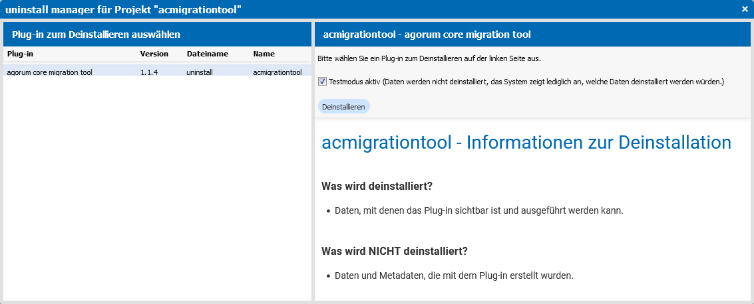This screenshot has width=754, height=304.
Task: Close the uninstall manager dialog
Action: pyautogui.click(x=745, y=9)
